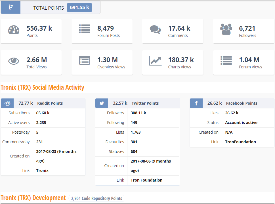Click the Subscribers row label
Viewport: 275px width, 204px height.
[x=19, y=113]
